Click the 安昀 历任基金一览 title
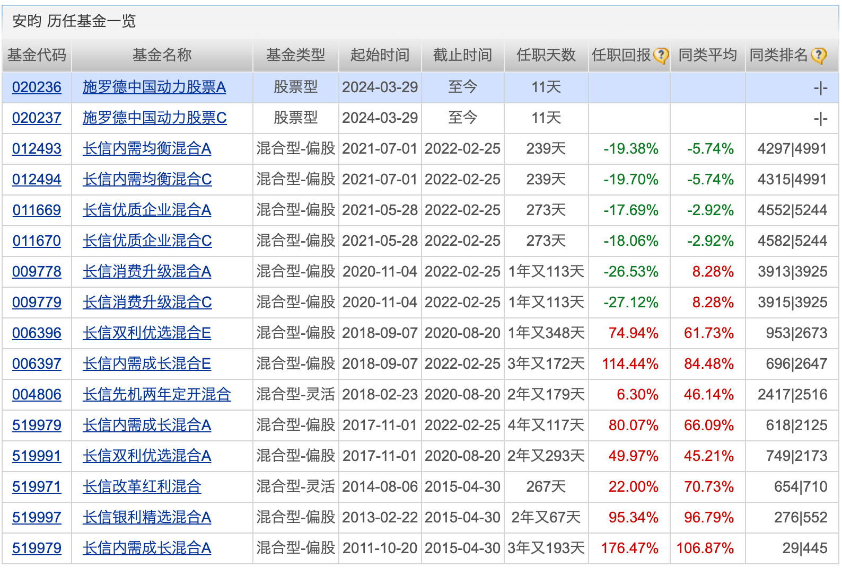Screen dimensions: 842x568 click(74, 21)
